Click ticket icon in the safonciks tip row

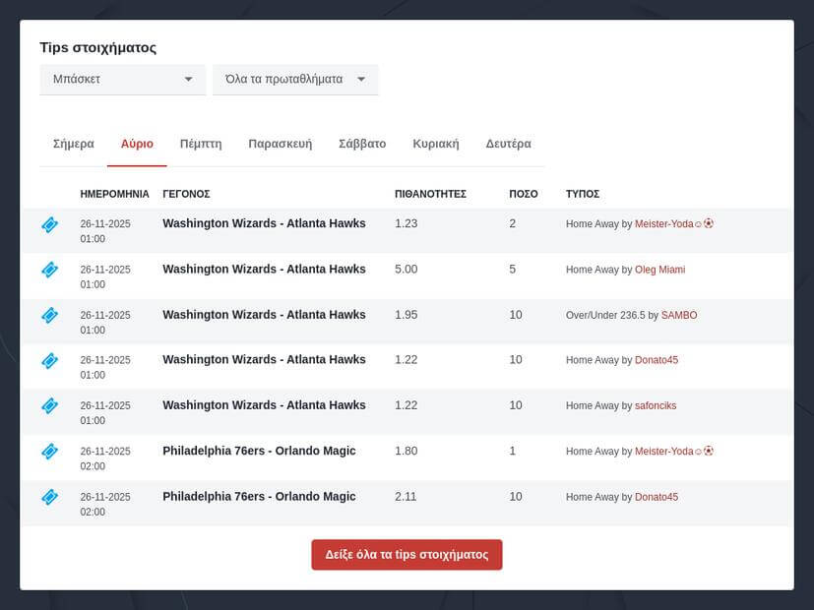pyautogui.click(x=49, y=405)
